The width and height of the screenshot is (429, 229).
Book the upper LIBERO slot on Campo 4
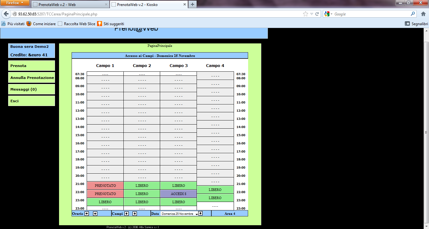215,190
